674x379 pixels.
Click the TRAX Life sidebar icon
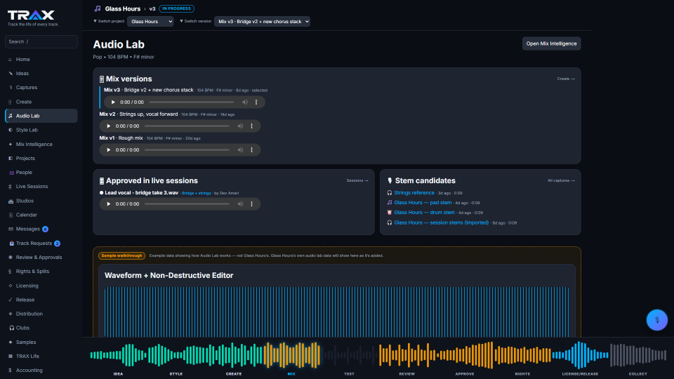(11, 357)
